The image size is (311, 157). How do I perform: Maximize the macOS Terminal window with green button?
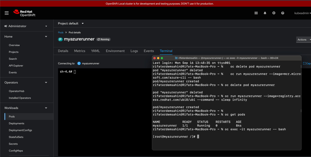pyautogui.click(x=162, y=58)
